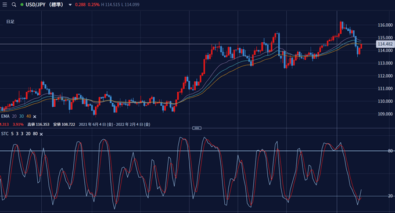Remove the STC indicator with its X
The width and height of the screenshot is (395, 213).
[41, 134]
